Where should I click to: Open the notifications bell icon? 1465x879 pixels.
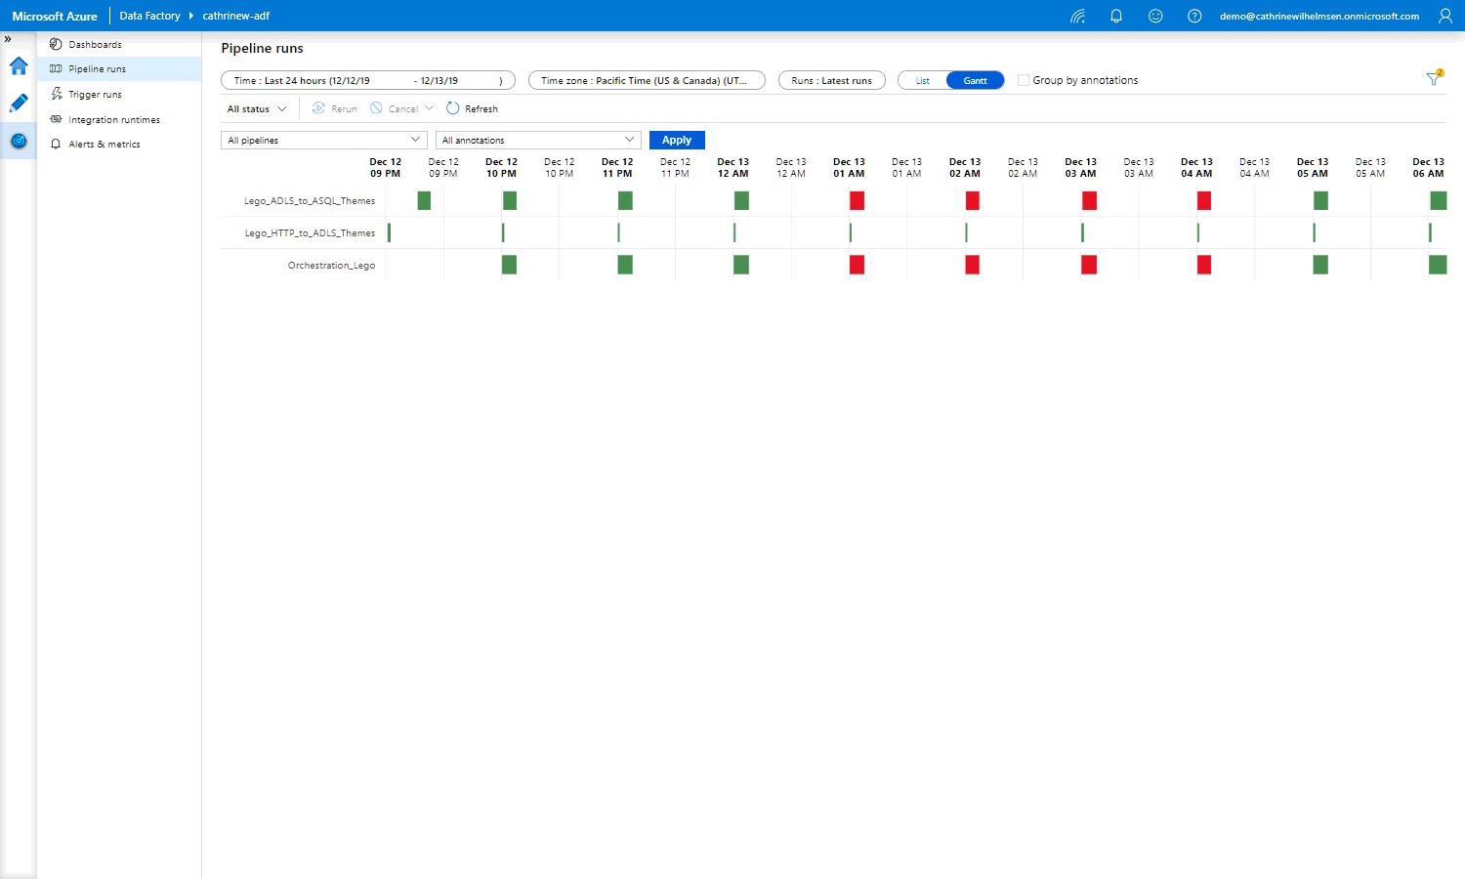click(x=1116, y=16)
